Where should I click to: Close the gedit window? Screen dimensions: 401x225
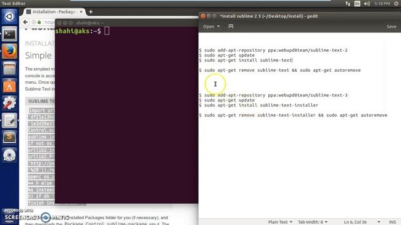tap(203, 16)
